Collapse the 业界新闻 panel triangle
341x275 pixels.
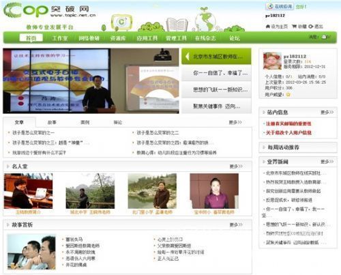point(264,162)
